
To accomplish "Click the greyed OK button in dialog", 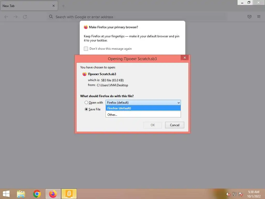I will pos(153,125).
